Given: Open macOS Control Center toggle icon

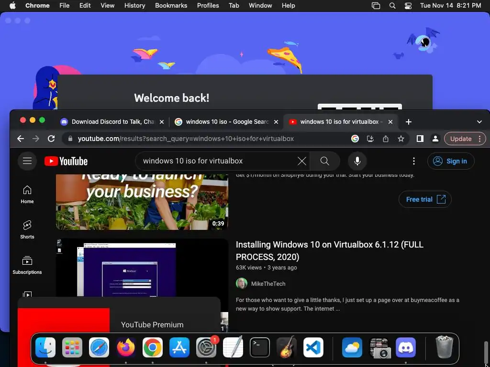Looking at the screenshot, I should (x=408, y=6).
